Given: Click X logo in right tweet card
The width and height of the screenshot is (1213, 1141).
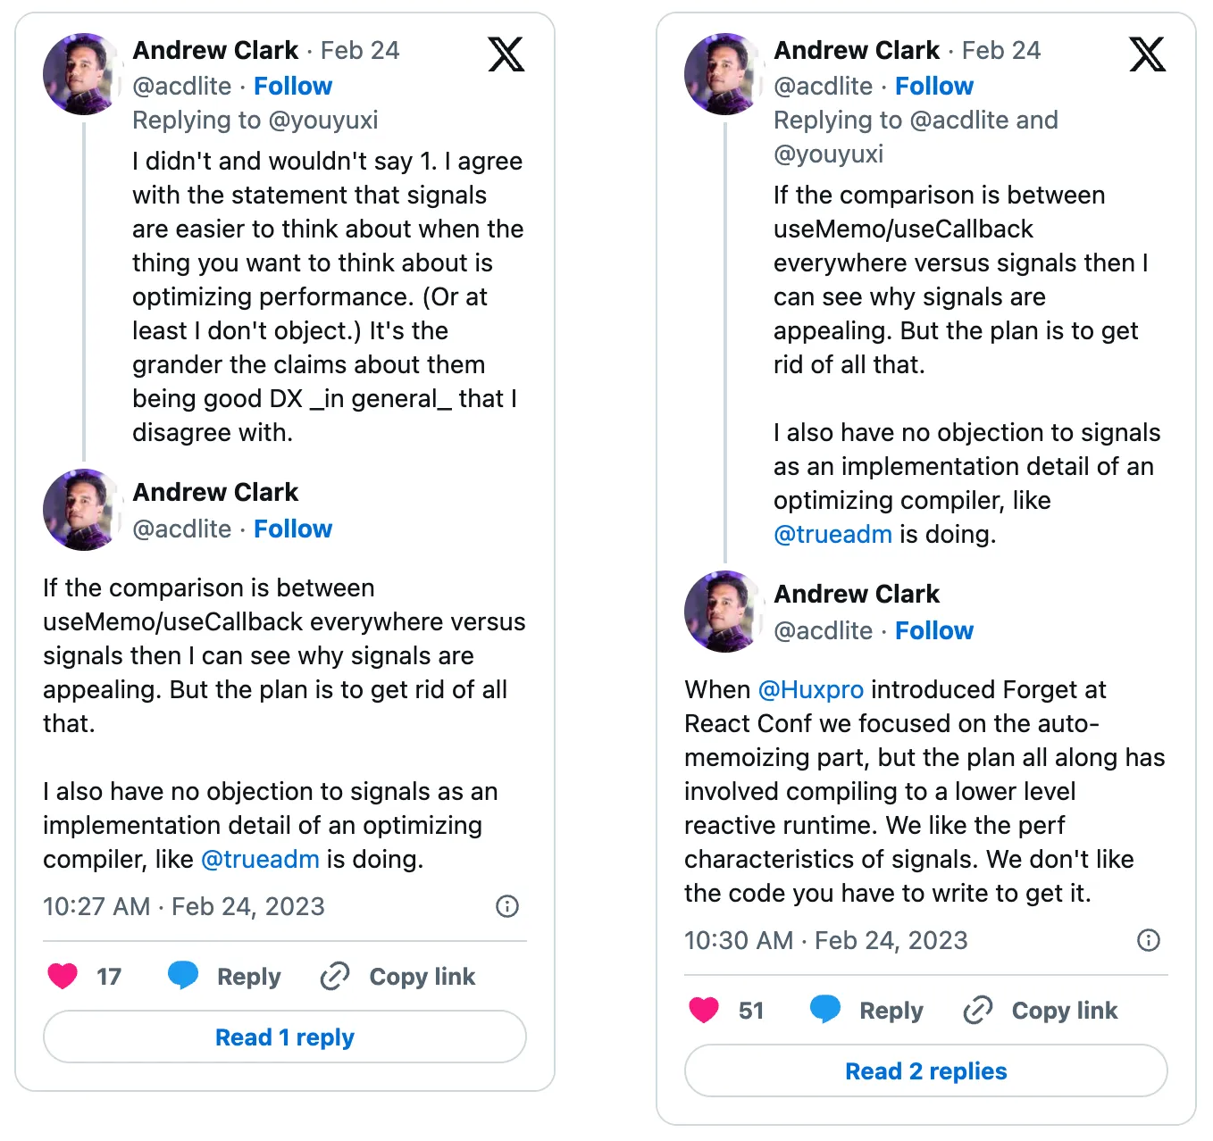Looking at the screenshot, I should click(1147, 54).
